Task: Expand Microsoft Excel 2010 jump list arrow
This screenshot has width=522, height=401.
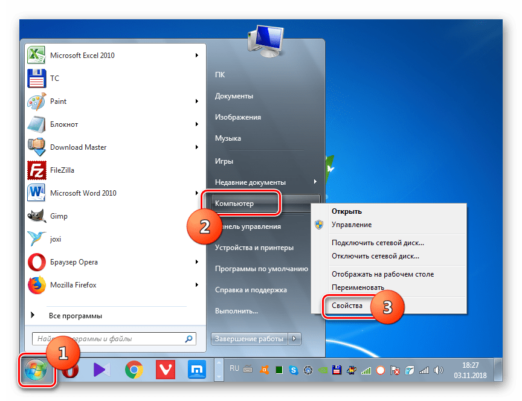Action: pyautogui.click(x=197, y=55)
